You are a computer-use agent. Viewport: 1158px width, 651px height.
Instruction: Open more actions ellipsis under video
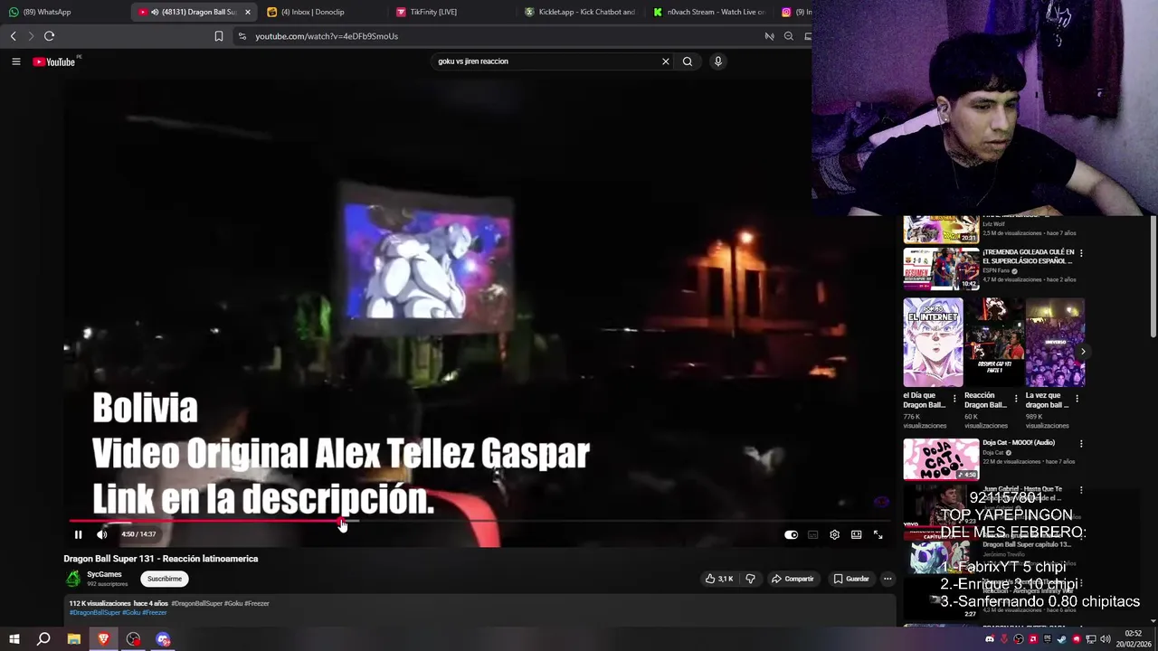(887, 579)
